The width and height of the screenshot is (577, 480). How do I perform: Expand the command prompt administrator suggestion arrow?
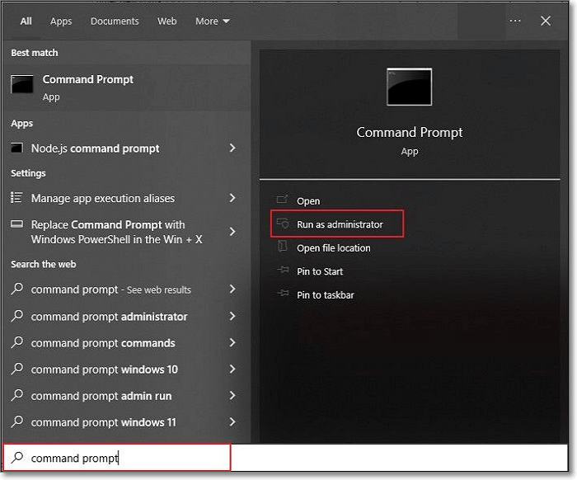tap(232, 317)
